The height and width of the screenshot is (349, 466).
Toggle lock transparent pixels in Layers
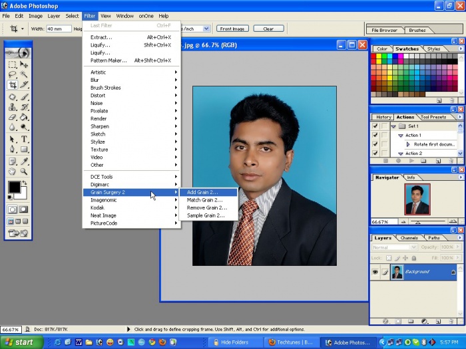389,258
